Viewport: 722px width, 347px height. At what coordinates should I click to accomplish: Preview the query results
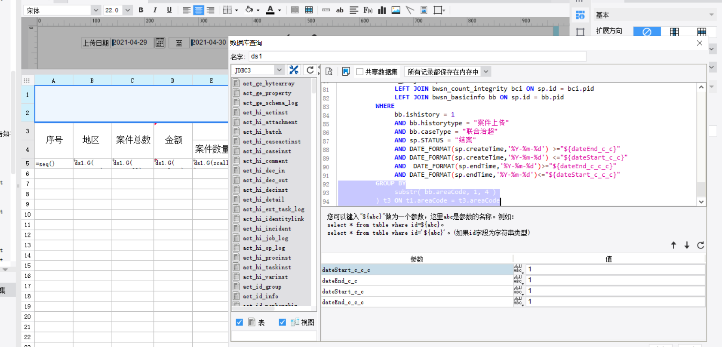click(329, 71)
